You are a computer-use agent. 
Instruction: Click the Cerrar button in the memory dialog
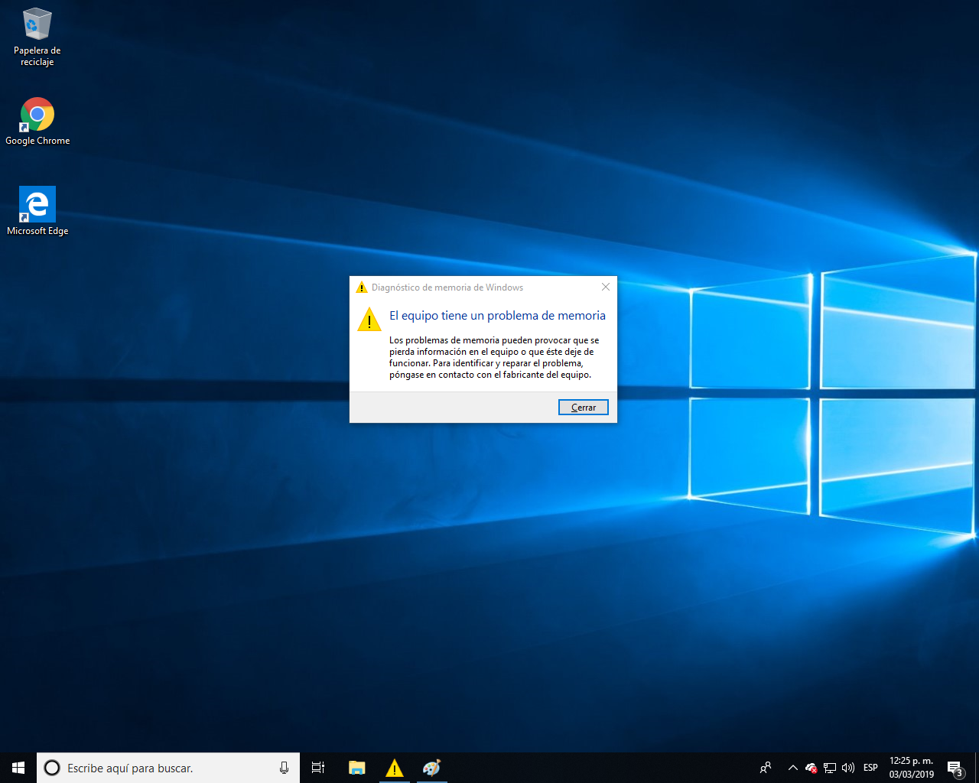[x=584, y=408]
